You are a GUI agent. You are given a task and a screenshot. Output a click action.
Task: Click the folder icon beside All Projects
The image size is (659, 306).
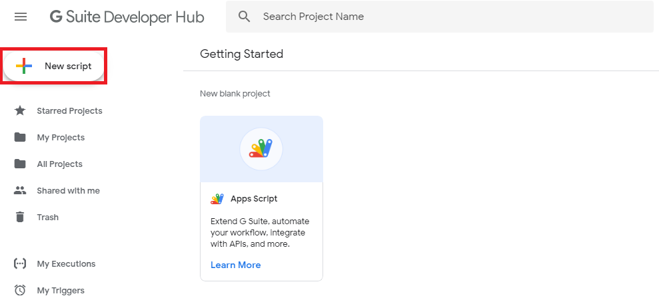(x=20, y=164)
